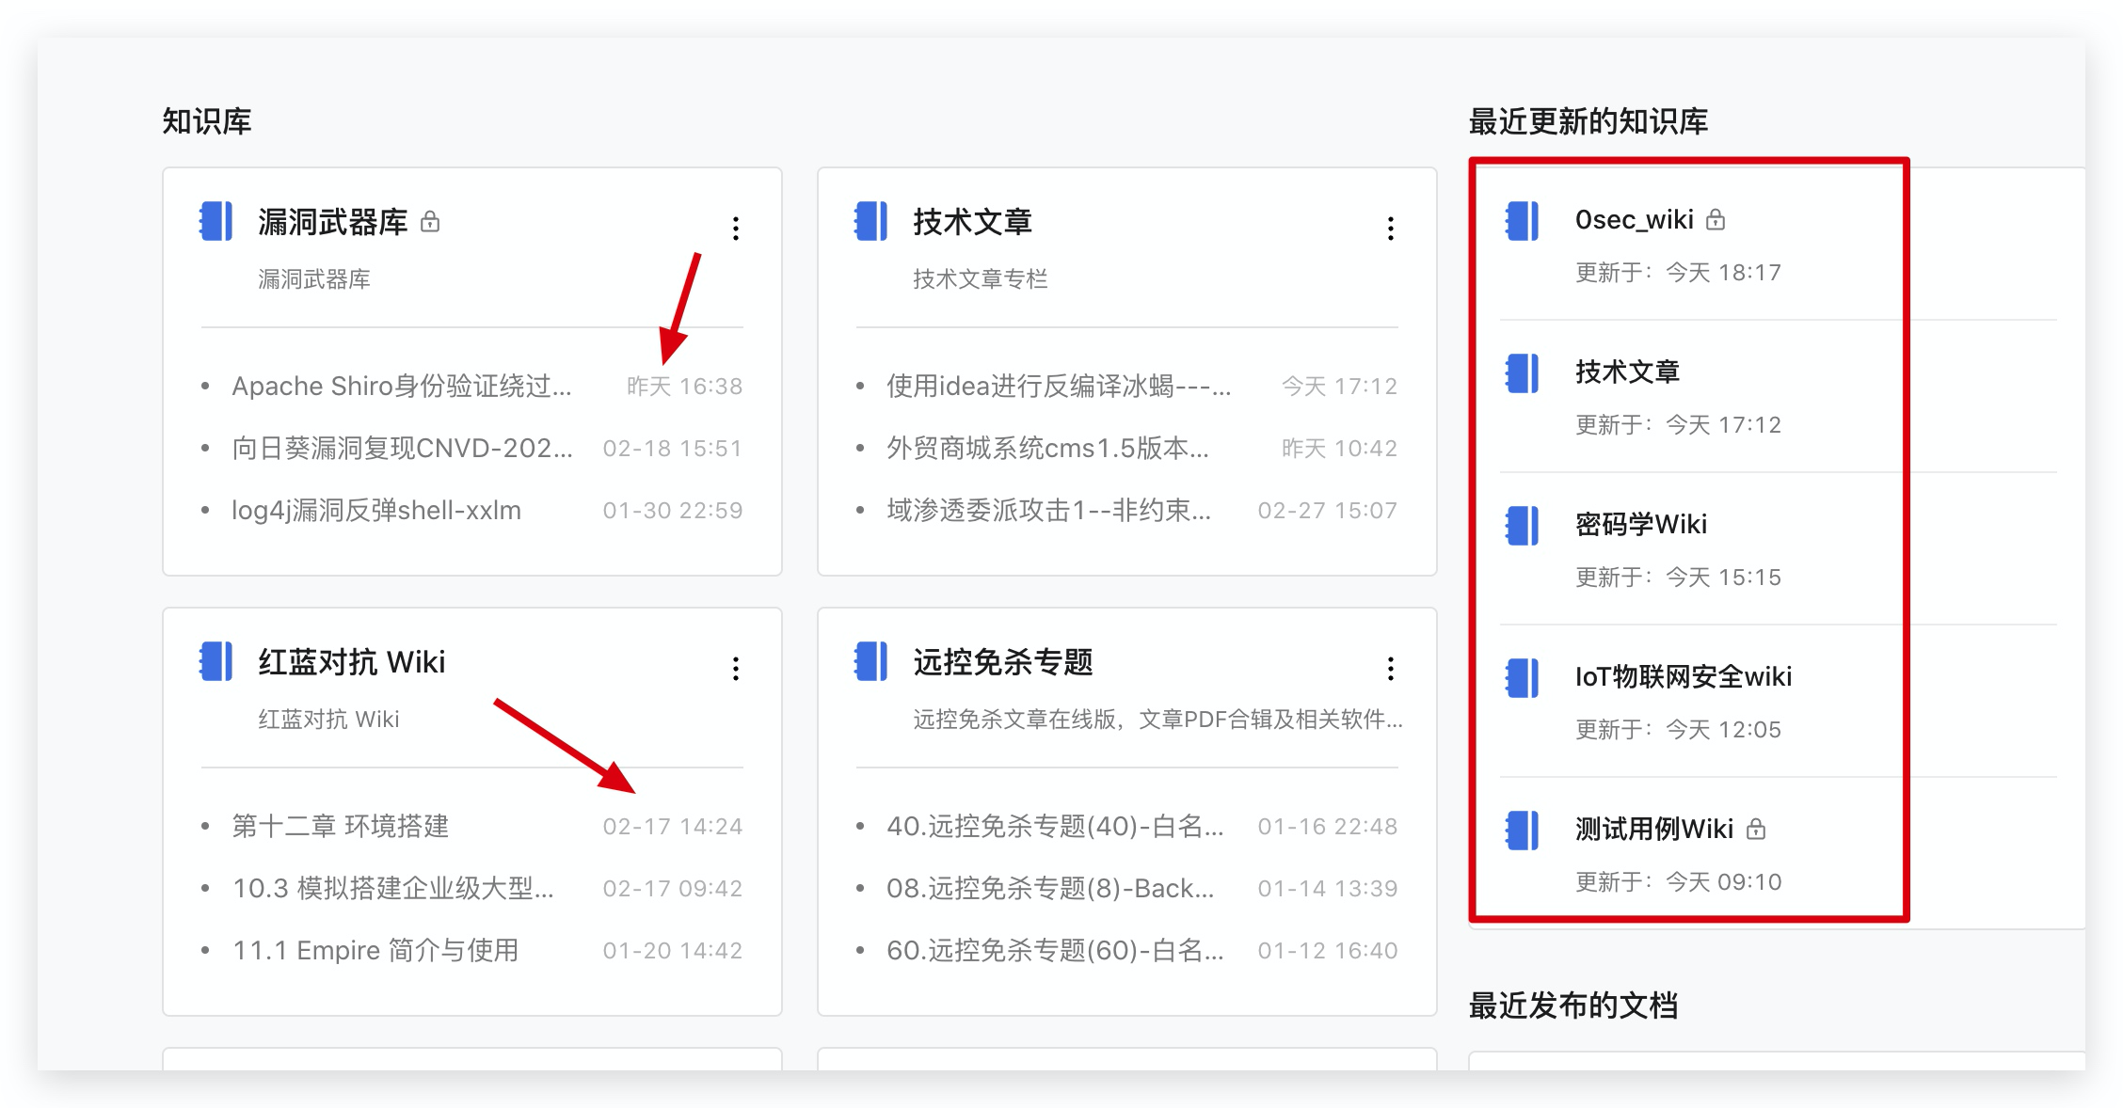Image resolution: width=2123 pixels, height=1108 pixels.
Task: Click the lock icon beside 测试用例Wiki
Action: pyautogui.click(x=1756, y=829)
